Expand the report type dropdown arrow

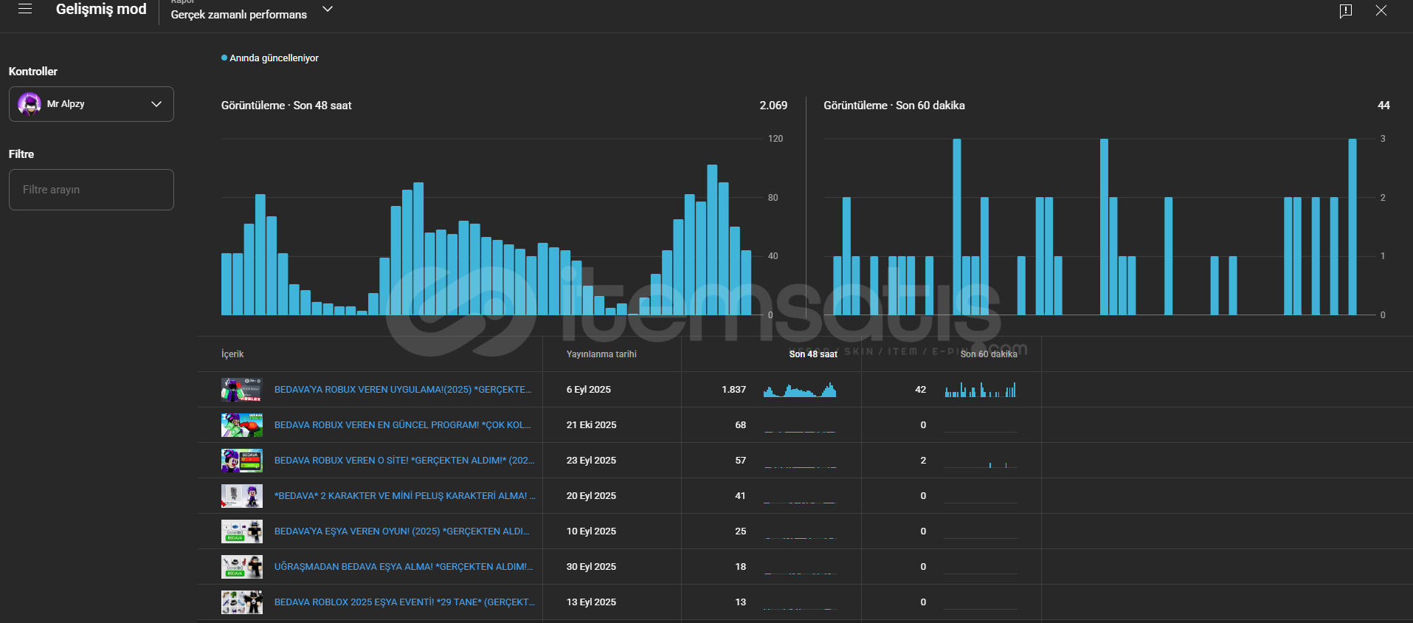click(328, 10)
